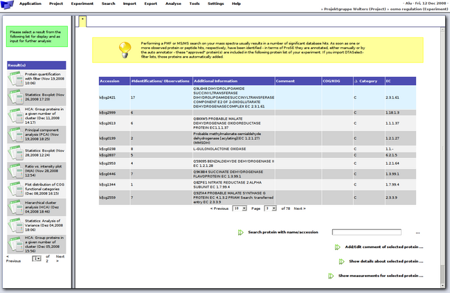Viewport: 450px width, 293px height.
Task: Click Previous in the results list pager
Action: point(13,259)
